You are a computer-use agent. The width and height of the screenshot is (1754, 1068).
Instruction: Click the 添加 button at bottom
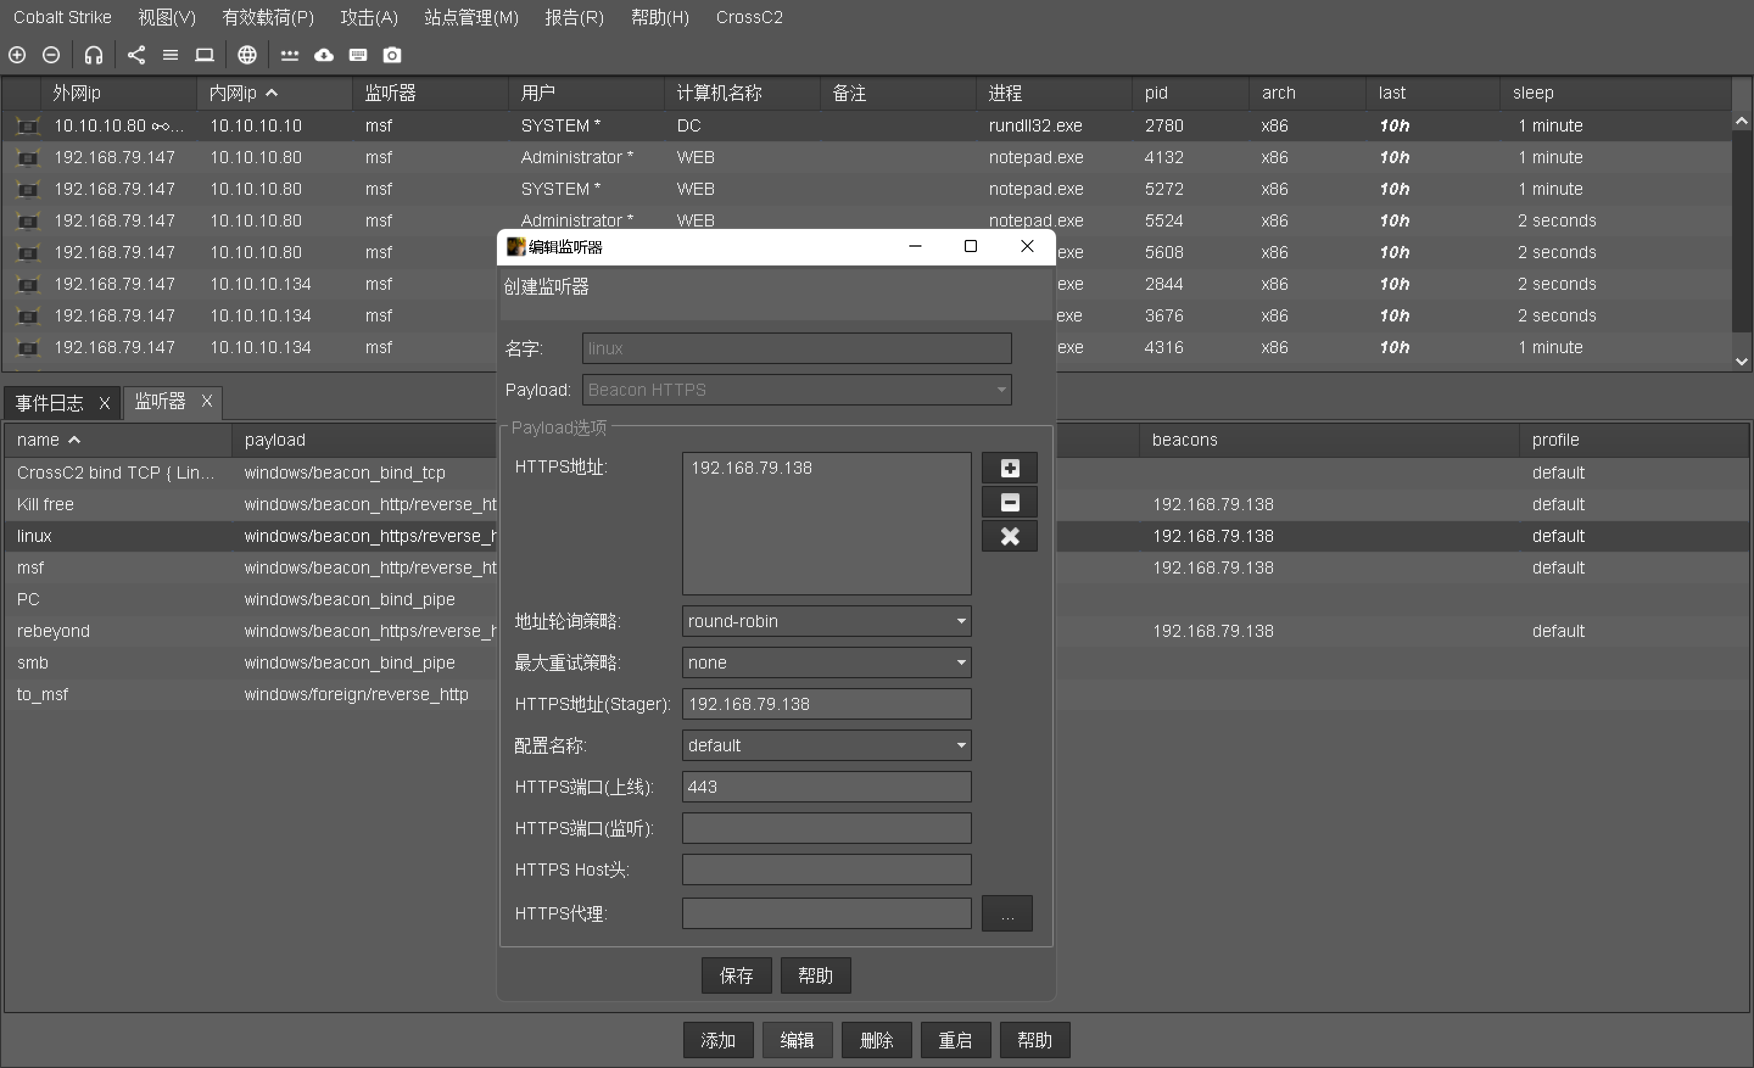(717, 1040)
